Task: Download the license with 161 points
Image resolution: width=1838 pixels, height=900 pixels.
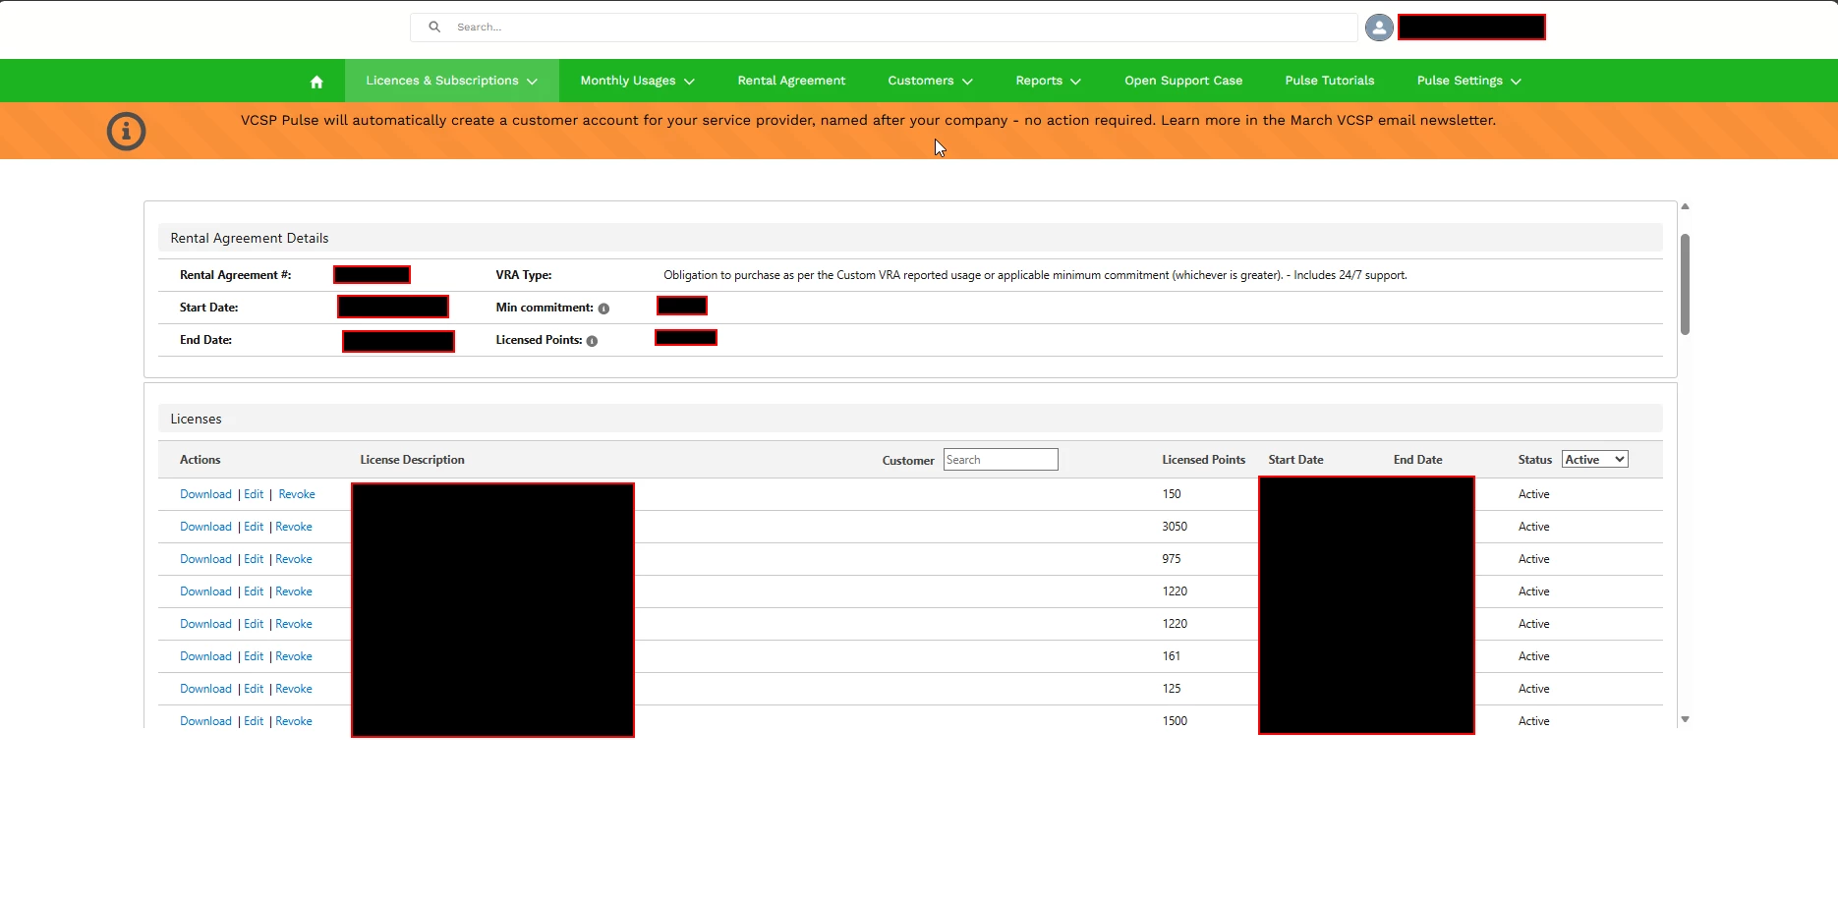Action: [205, 656]
